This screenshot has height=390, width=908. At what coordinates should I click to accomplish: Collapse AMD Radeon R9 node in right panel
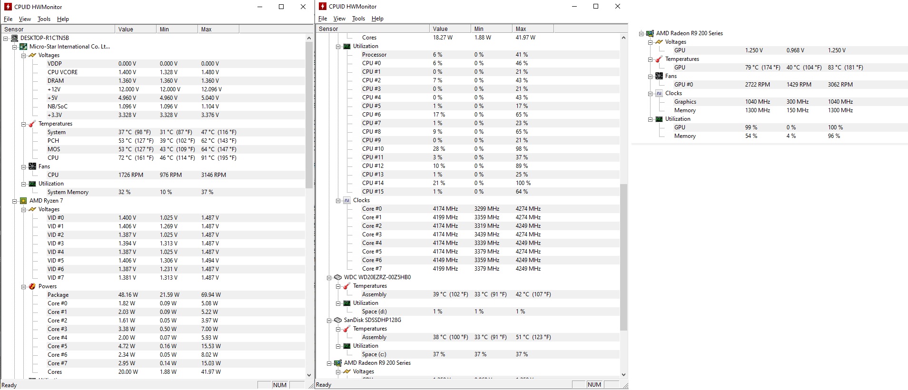pos(642,33)
